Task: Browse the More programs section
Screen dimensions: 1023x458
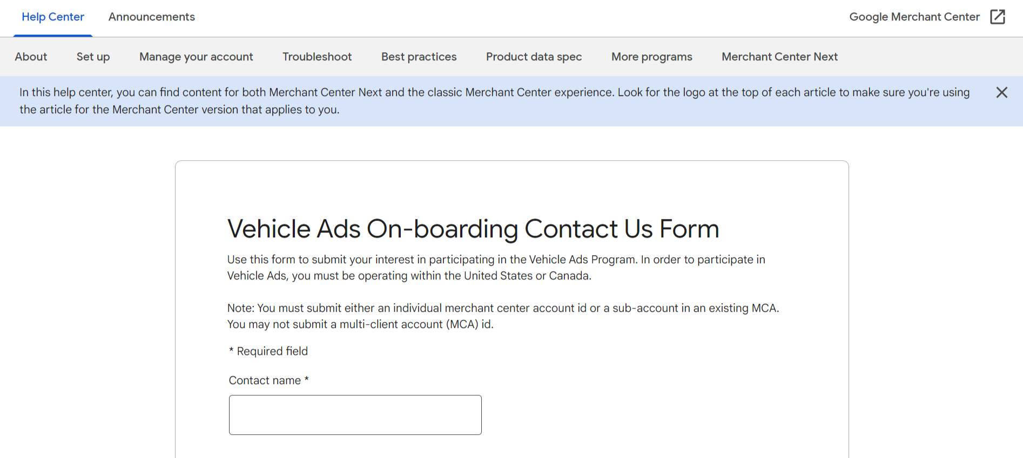Action: (x=651, y=57)
